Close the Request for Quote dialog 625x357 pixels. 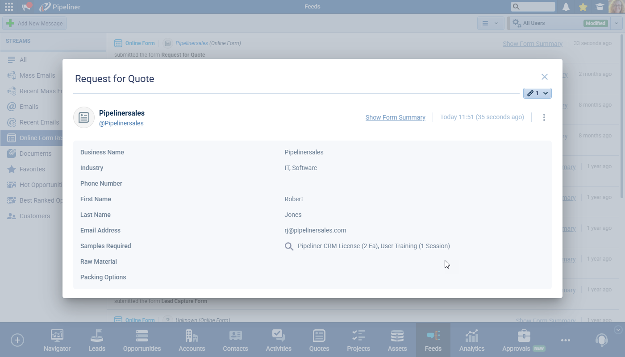[x=544, y=77]
